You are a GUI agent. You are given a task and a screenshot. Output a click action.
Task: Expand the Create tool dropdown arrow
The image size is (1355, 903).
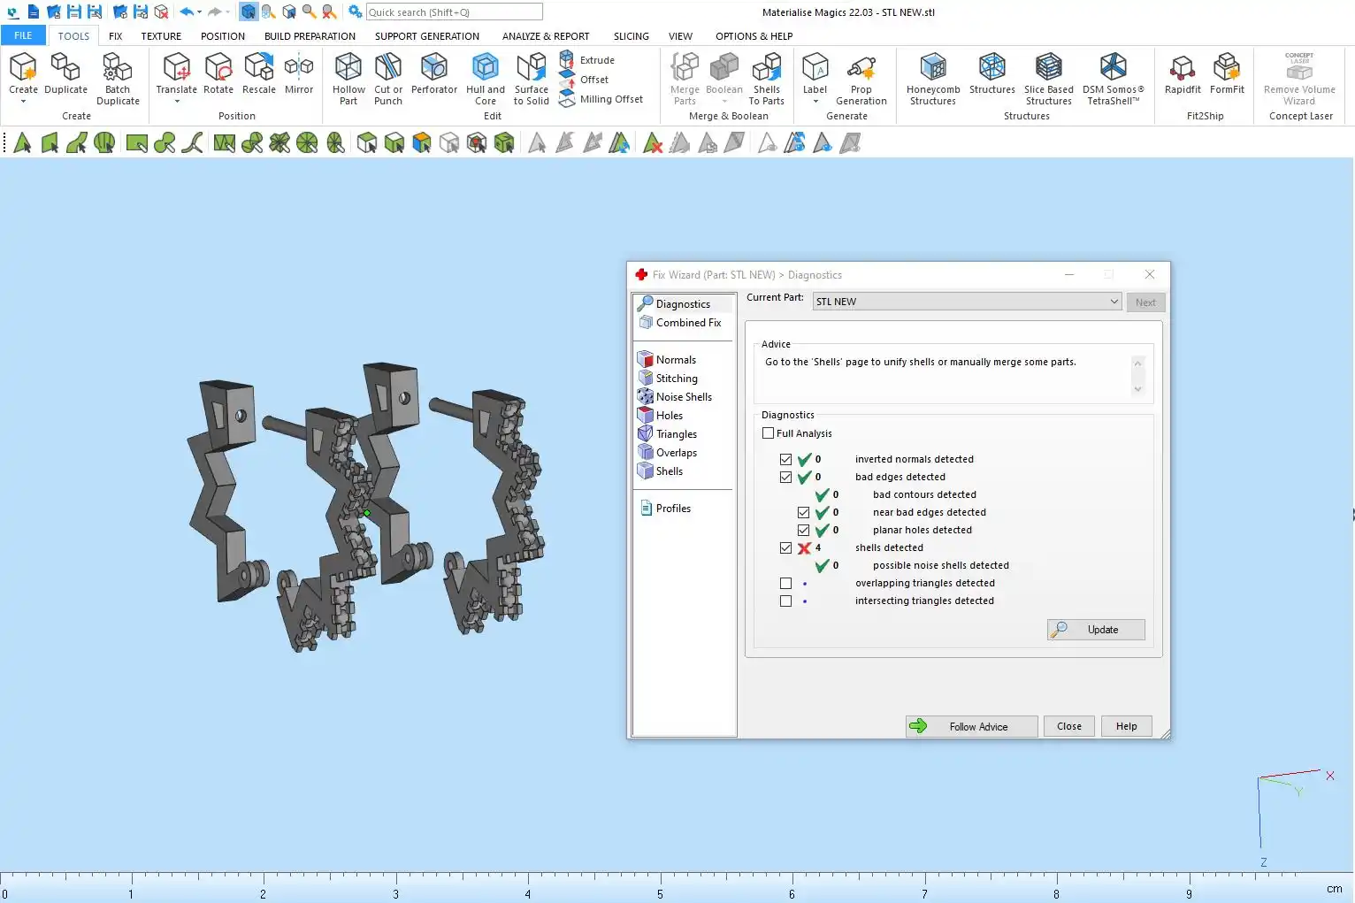[x=23, y=102]
